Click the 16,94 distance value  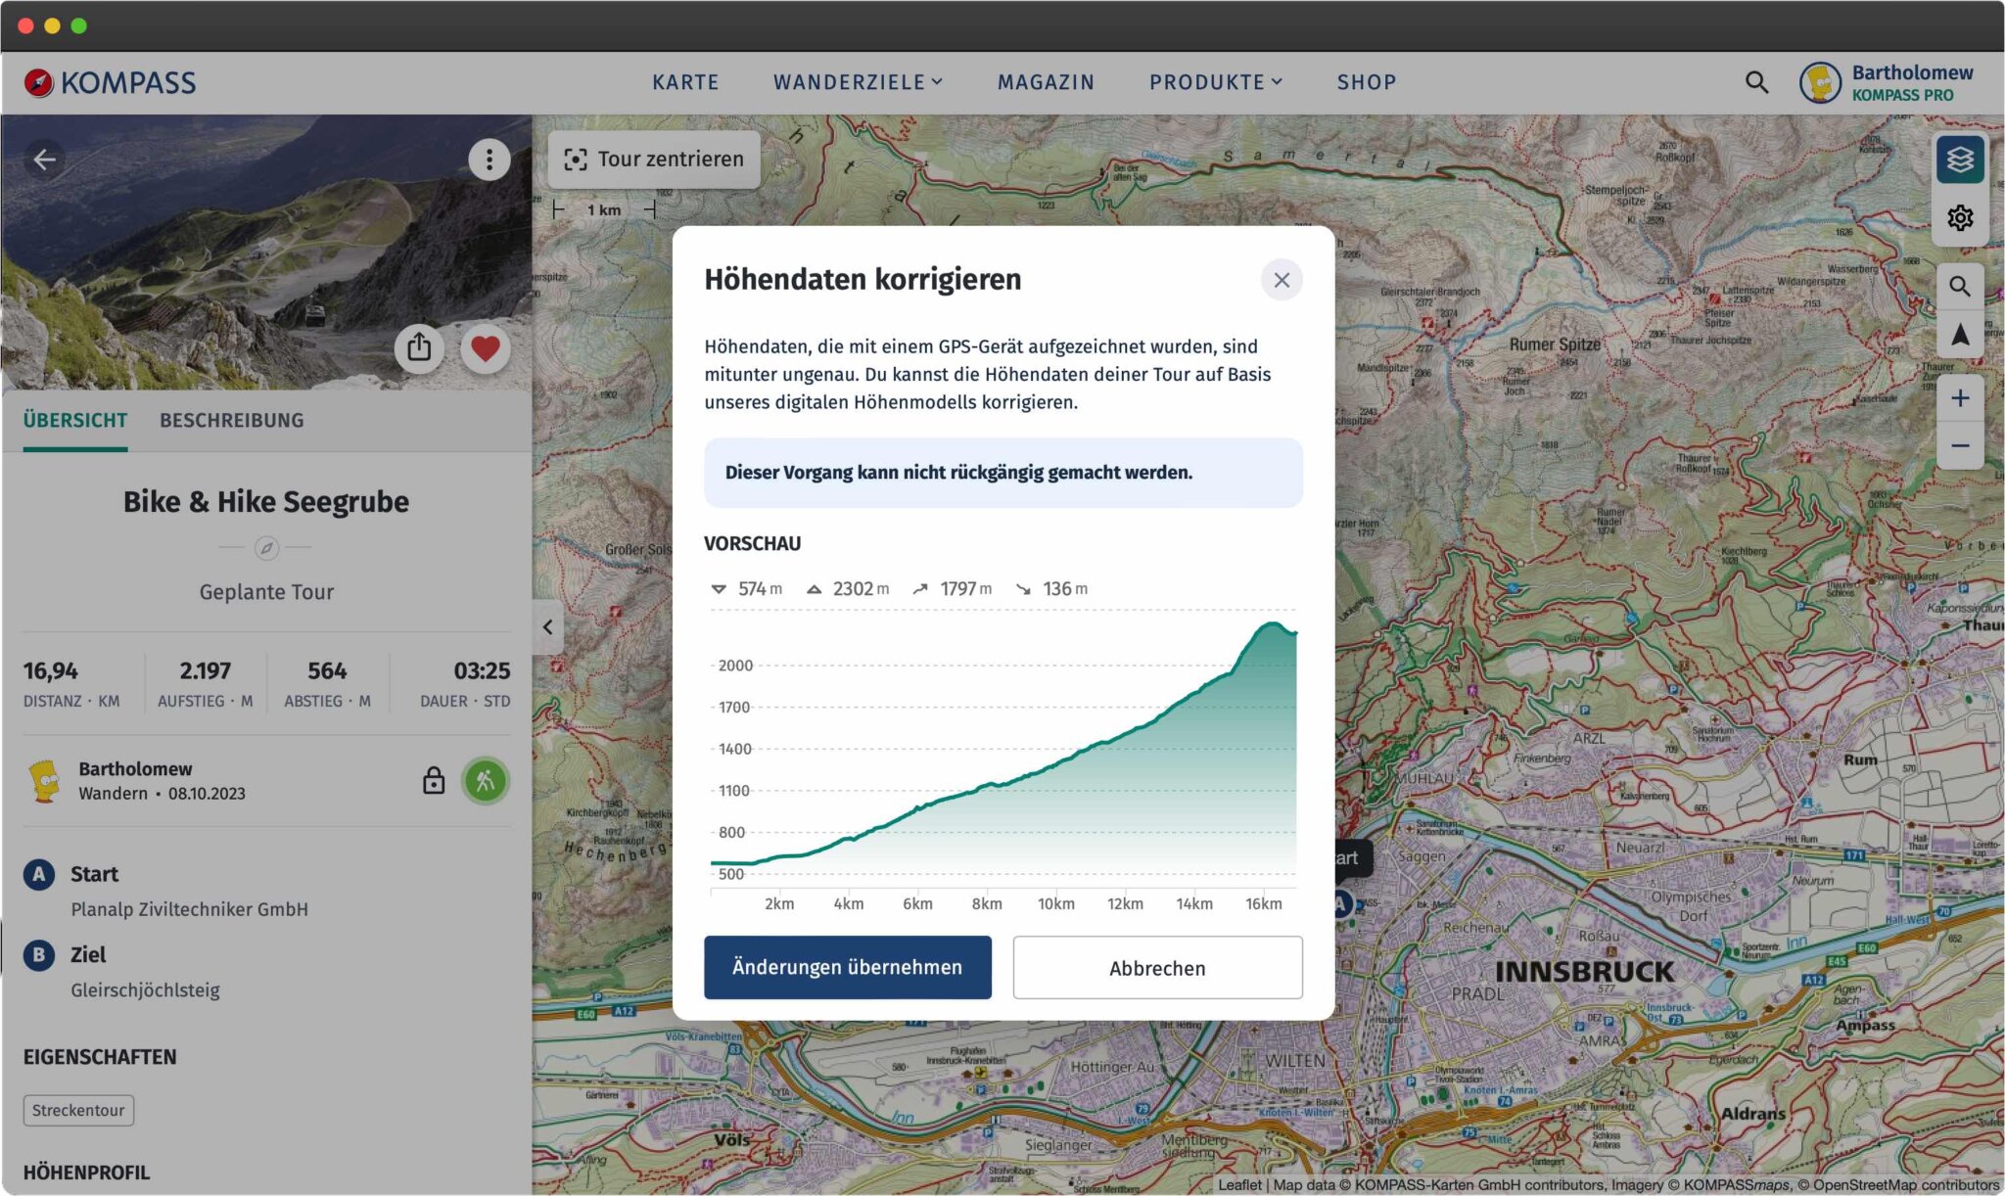[51, 670]
